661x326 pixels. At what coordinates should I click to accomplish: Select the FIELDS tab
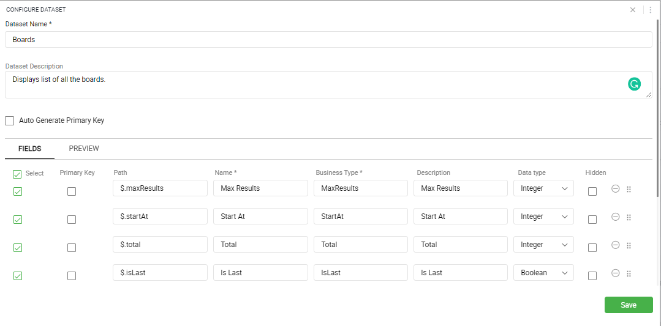29,149
